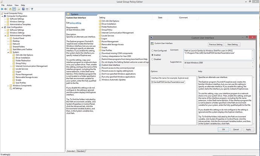Select the Enabled radio button
Screen dimensions: 260x156
[x=152, y=55]
